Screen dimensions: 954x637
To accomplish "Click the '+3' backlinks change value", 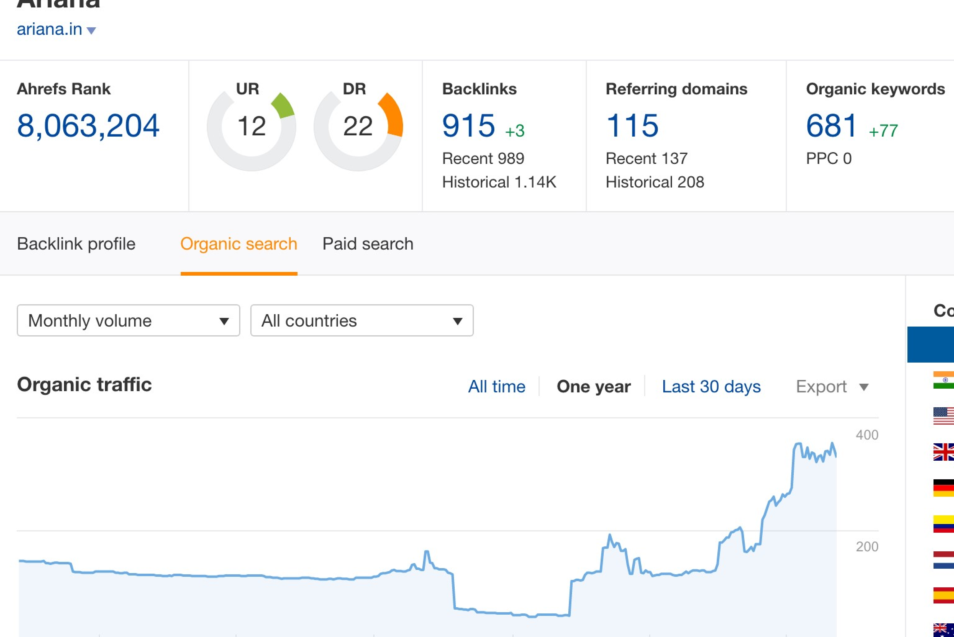I will click(x=514, y=131).
